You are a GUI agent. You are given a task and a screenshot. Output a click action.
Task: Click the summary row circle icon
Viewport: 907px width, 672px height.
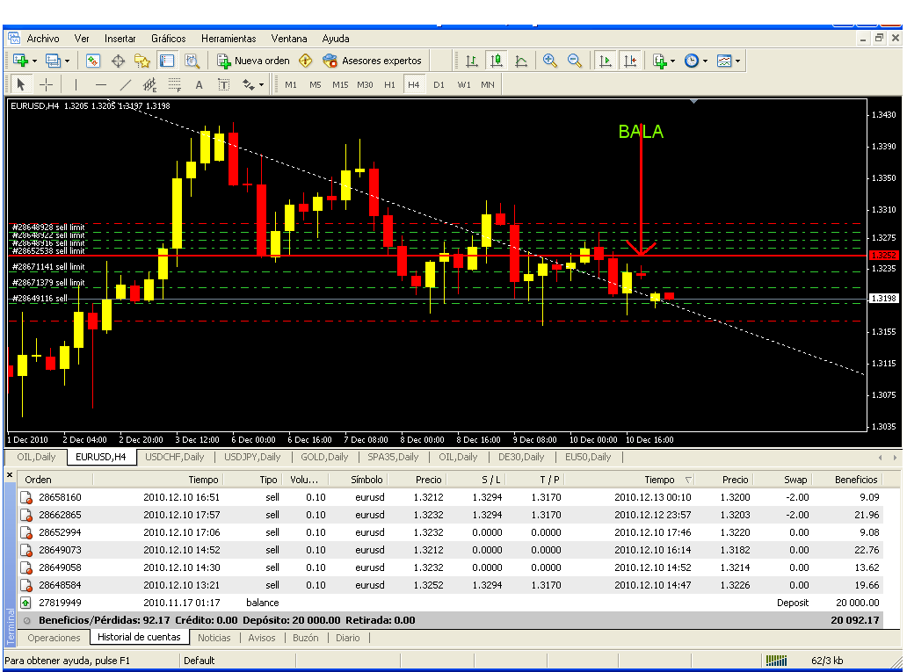(x=26, y=620)
